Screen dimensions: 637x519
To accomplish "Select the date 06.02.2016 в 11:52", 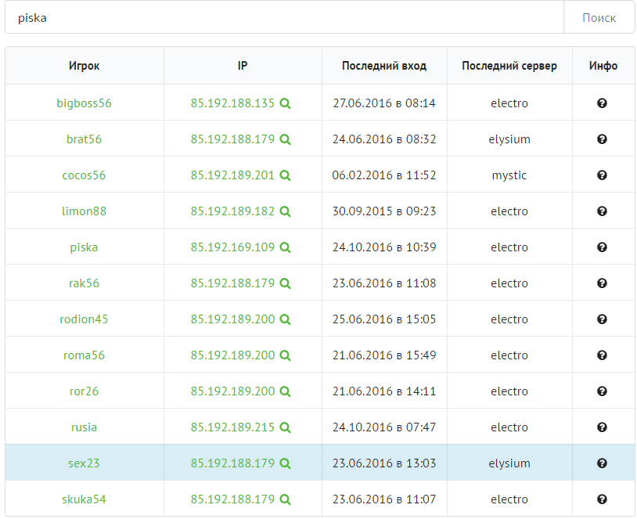I will (x=384, y=175).
